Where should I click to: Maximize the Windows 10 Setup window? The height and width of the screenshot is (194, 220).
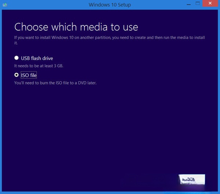pos(198,4)
